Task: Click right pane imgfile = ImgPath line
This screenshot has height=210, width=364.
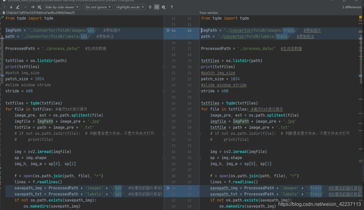Action: coord(253,121)
